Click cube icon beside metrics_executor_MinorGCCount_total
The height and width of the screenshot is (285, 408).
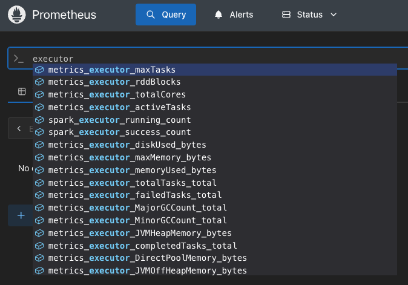tap(39, 220)
